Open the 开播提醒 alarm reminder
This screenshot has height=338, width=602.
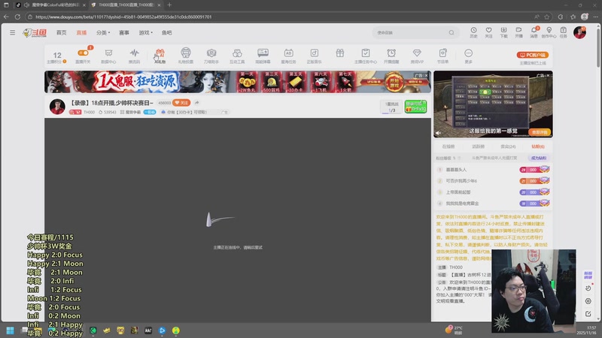pos(391,56)
